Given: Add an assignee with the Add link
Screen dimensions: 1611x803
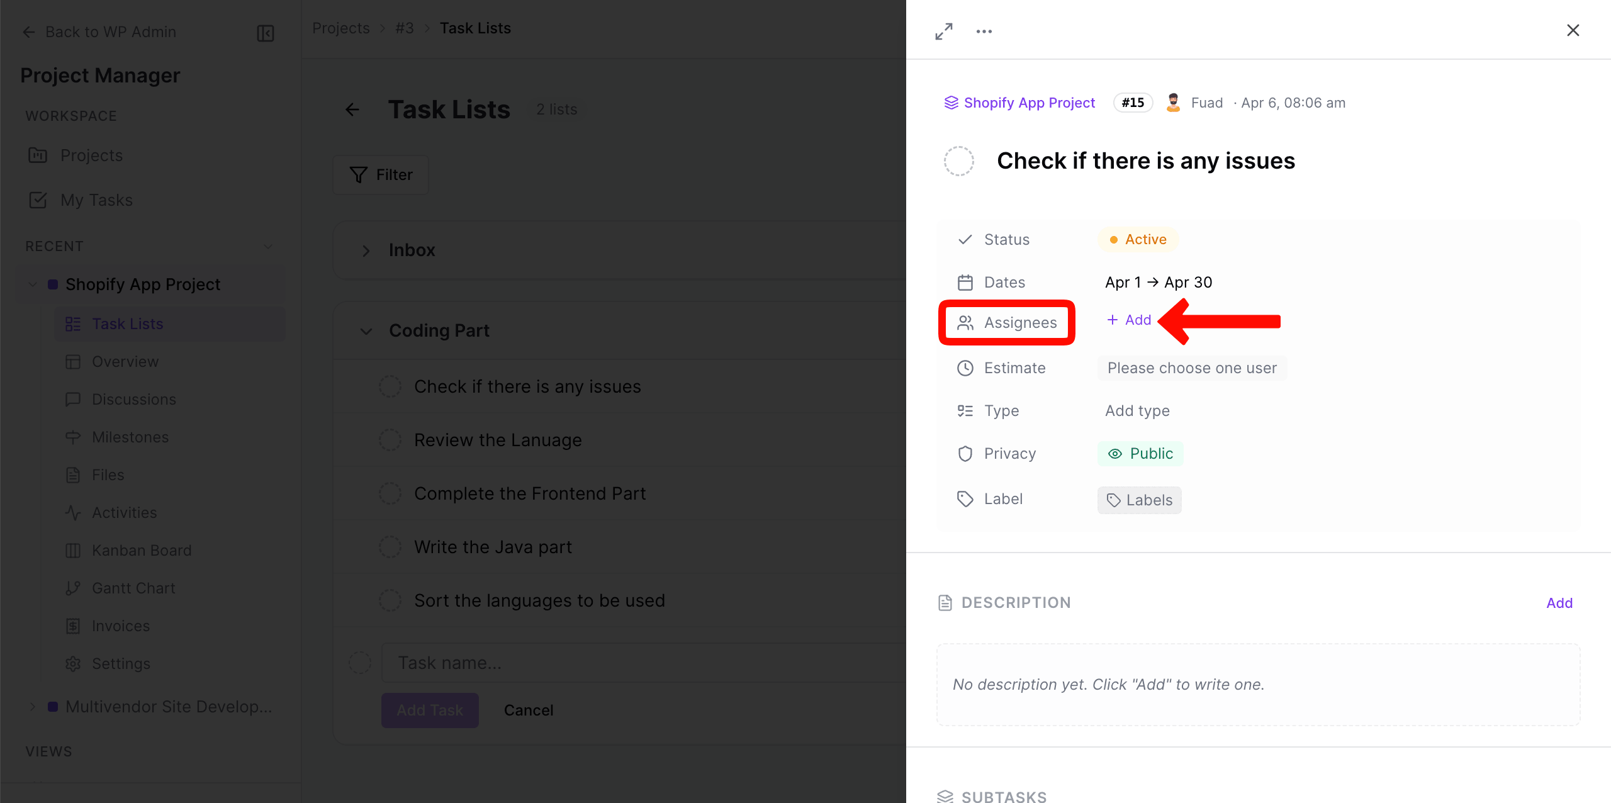Looking at the screenshot, I should [x=1127, y=320].
